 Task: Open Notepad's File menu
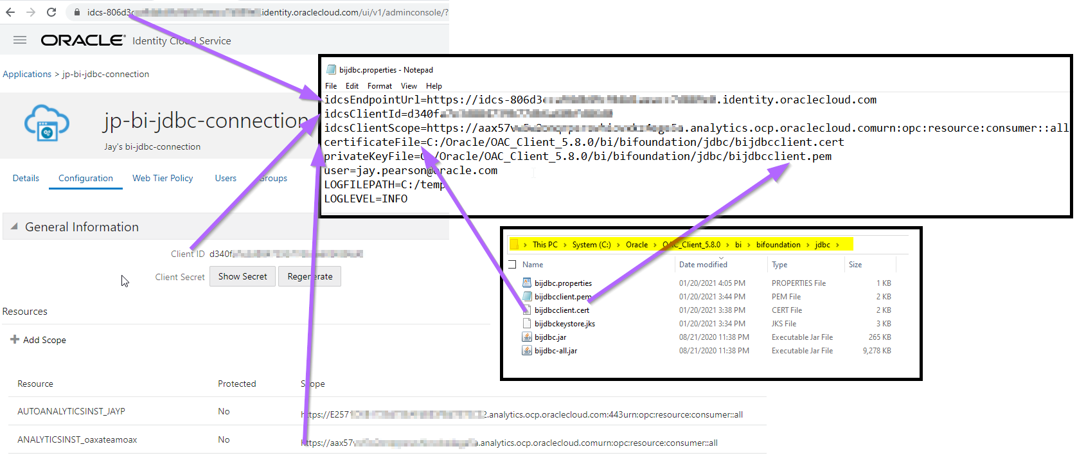click(331, 85)
